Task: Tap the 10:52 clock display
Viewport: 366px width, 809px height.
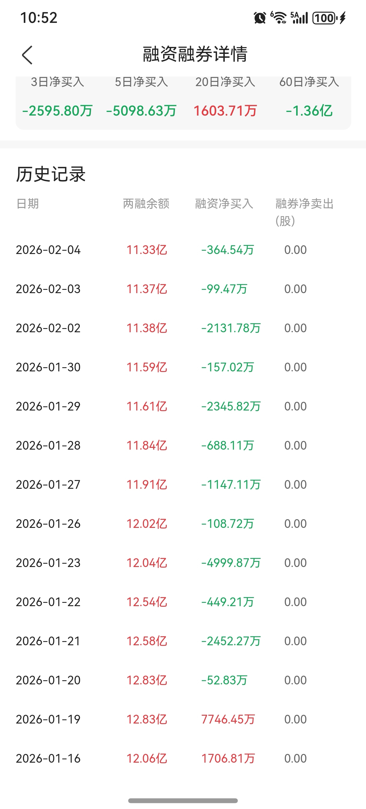Action: (39, 18)
